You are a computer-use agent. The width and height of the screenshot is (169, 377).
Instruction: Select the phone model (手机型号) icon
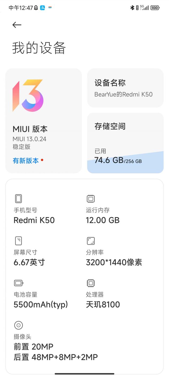click(18, 198)
